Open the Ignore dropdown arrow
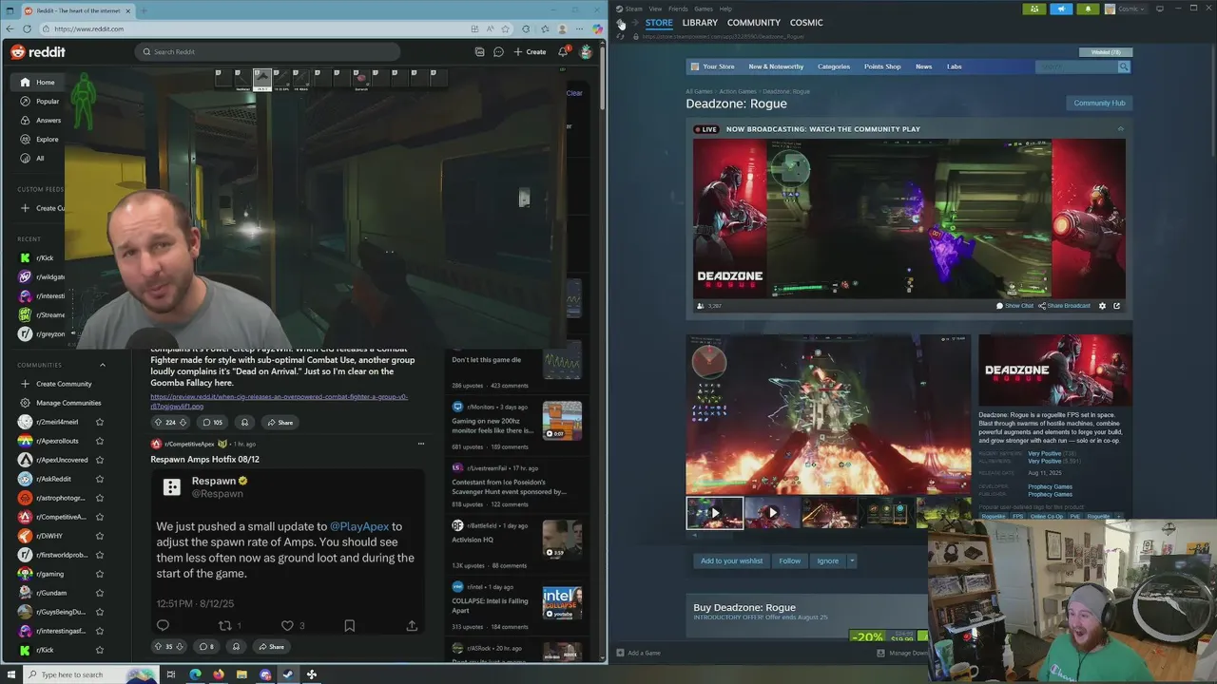1217x684 pixels. point(852,560)
